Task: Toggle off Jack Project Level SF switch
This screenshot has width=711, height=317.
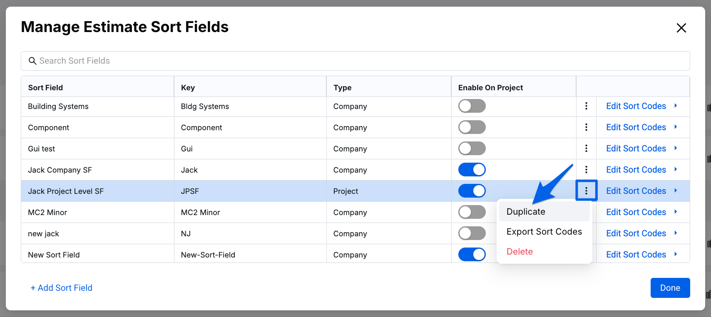Action: pyautogui.click(x=472, y=191)
